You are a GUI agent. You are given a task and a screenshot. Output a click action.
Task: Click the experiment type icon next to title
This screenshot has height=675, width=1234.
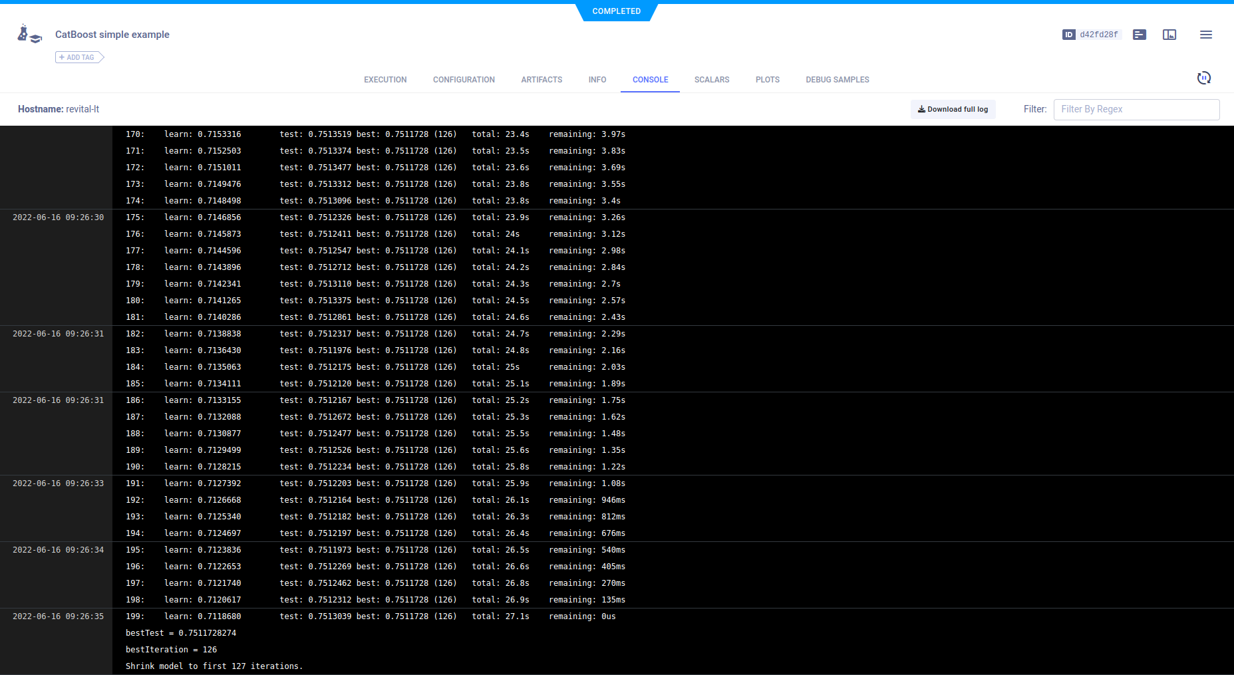29,35
